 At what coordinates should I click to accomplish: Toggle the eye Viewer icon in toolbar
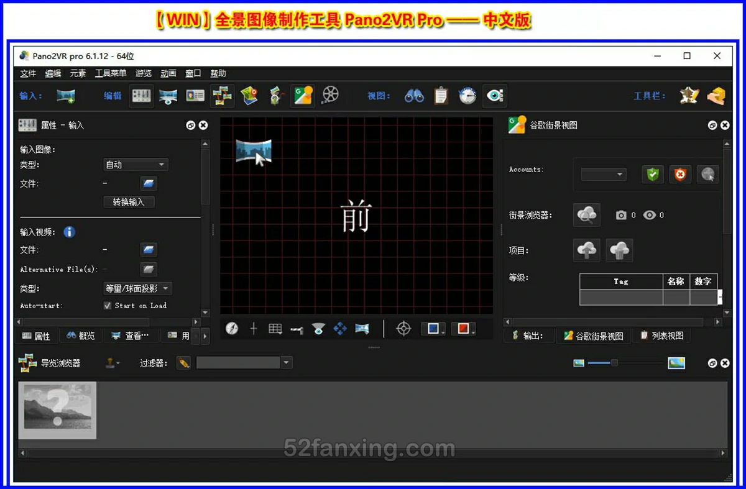[495, 96]
